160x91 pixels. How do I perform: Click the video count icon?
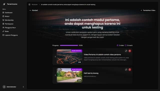(x=117, y=45)
